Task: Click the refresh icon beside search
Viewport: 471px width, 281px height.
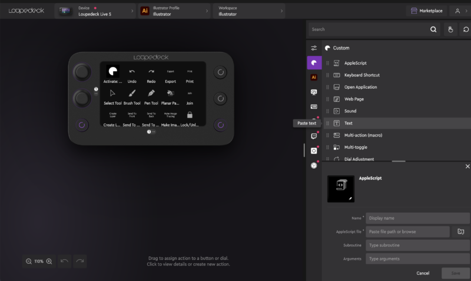Action: 466,29
